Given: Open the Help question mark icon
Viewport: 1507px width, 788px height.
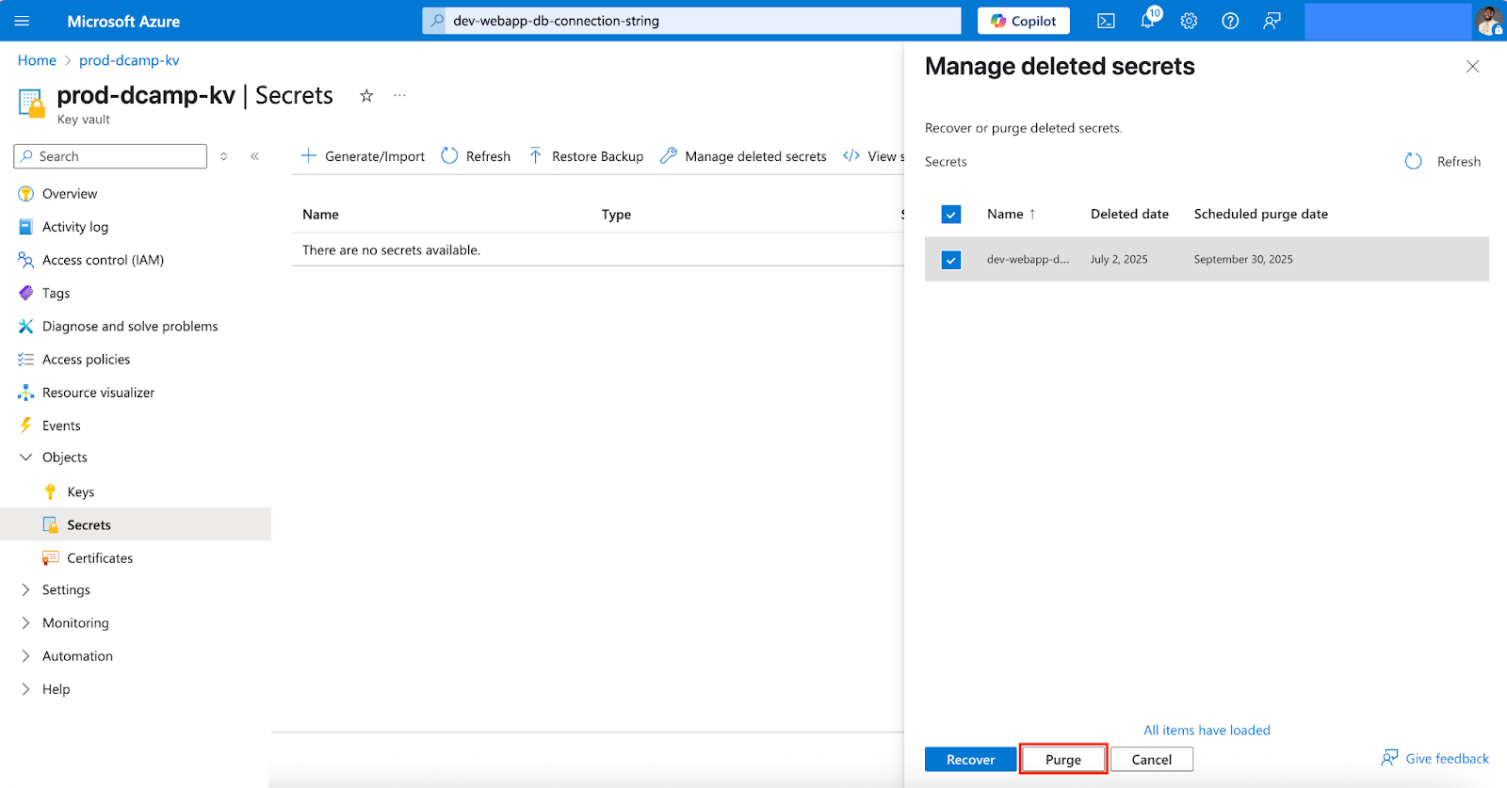Looking at the screenshot, I should (x=1230, y=21).
